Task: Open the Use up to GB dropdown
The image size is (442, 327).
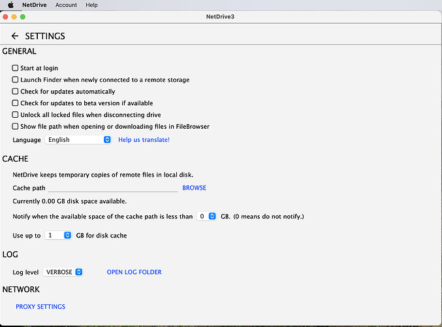Action: pyautogui.click(x=58, y=235)
